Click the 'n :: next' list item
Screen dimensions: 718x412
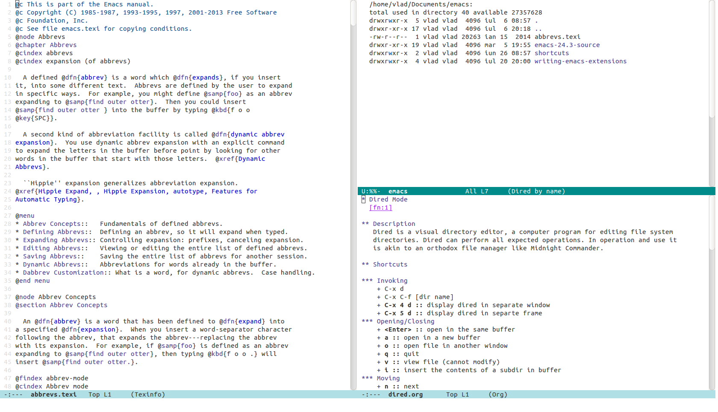click(398, 386)
